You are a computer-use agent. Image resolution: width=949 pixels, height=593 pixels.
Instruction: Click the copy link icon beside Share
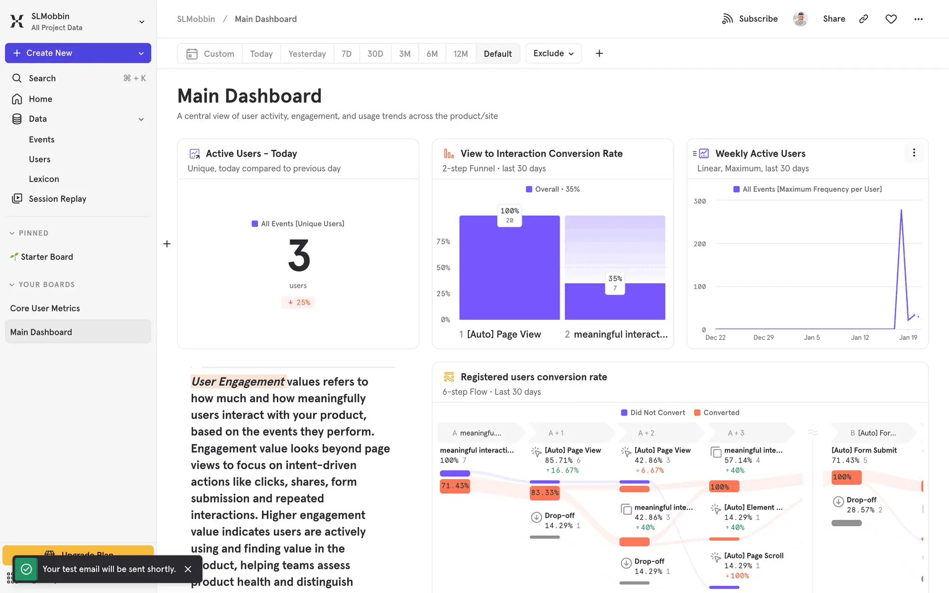pyautogui.click(x=863, y=19)
